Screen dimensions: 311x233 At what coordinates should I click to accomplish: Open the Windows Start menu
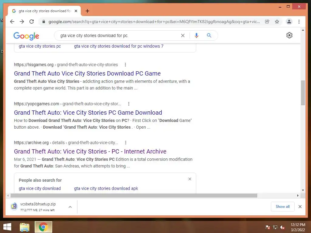coord(7,227)
